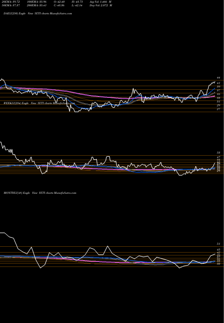This screenshot has height=323, width=224.
Task: Click the DAILY(250) Eagle View chart title
Action: click(x=38, y=13)
